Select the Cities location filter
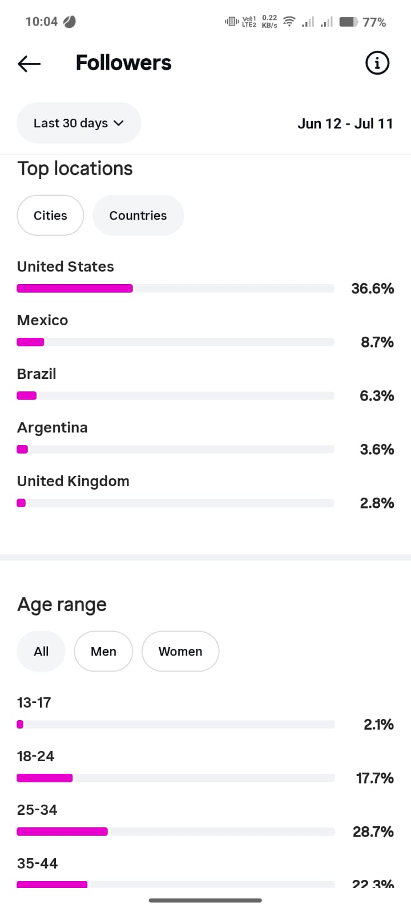Viewport: 411px width, 913px height. 50,215
